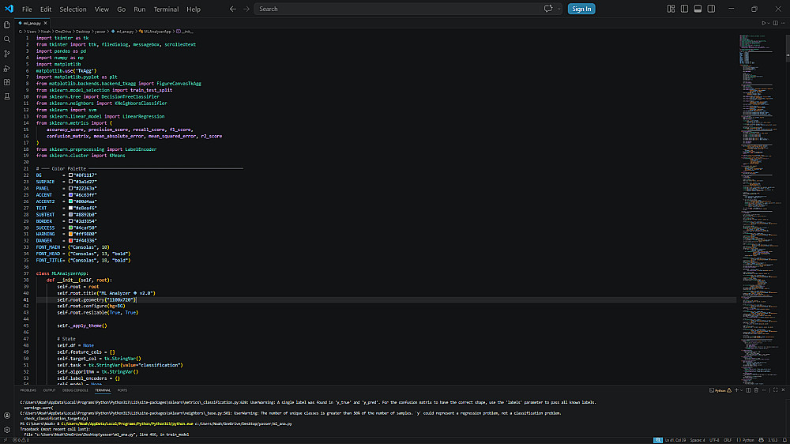Open the Source Control view
The height and width of the screenshot is (444, 790).
7,53
